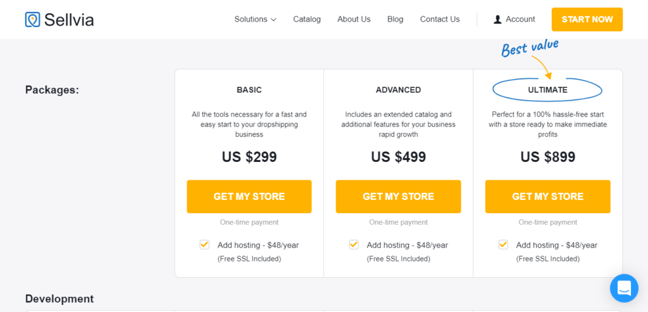648x312 pixels.
Task: Get my store for Ultimate US $899
Action: [547, 196]
